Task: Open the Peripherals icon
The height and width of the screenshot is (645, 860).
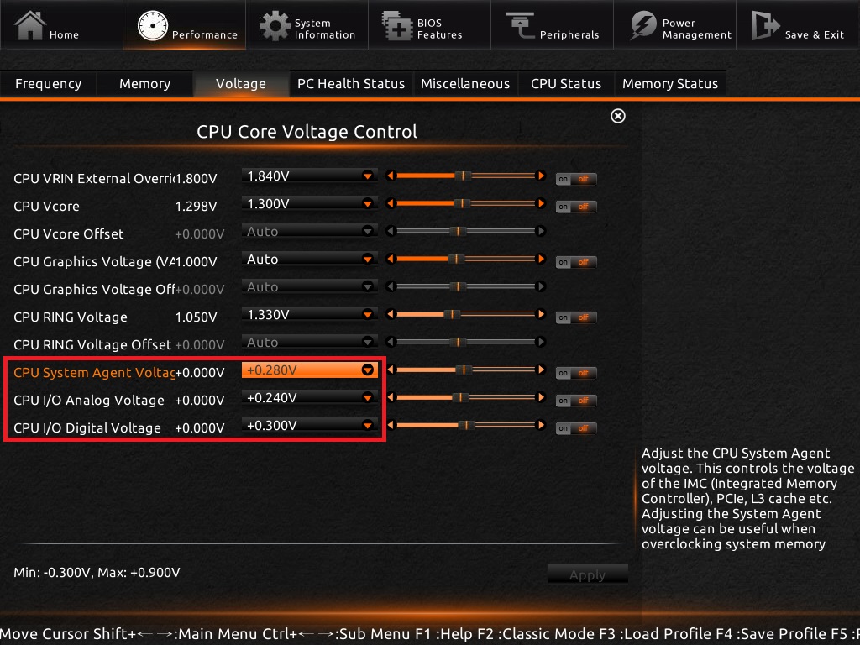Action: click(520, 26)
